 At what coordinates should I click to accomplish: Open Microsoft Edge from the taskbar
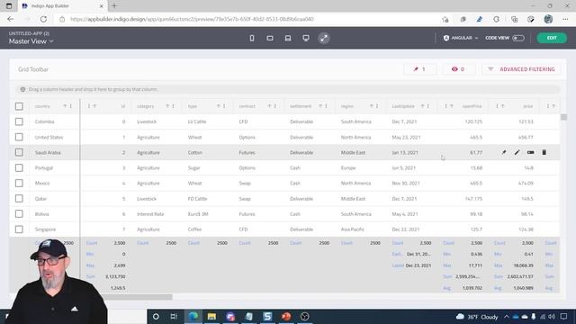tap(193, 316)
